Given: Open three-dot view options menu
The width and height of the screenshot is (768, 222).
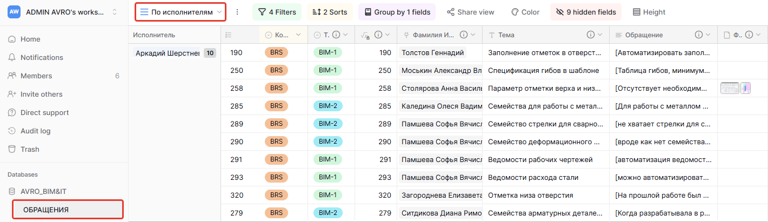Looking at the screenshot, I should 237,12.
